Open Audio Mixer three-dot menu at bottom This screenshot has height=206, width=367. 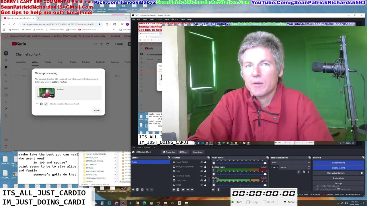[218, 189]
